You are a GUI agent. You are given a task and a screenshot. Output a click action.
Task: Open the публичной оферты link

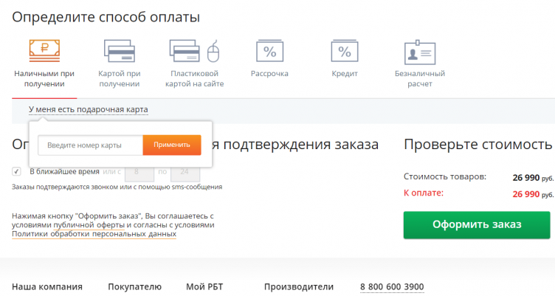(89, 225)
